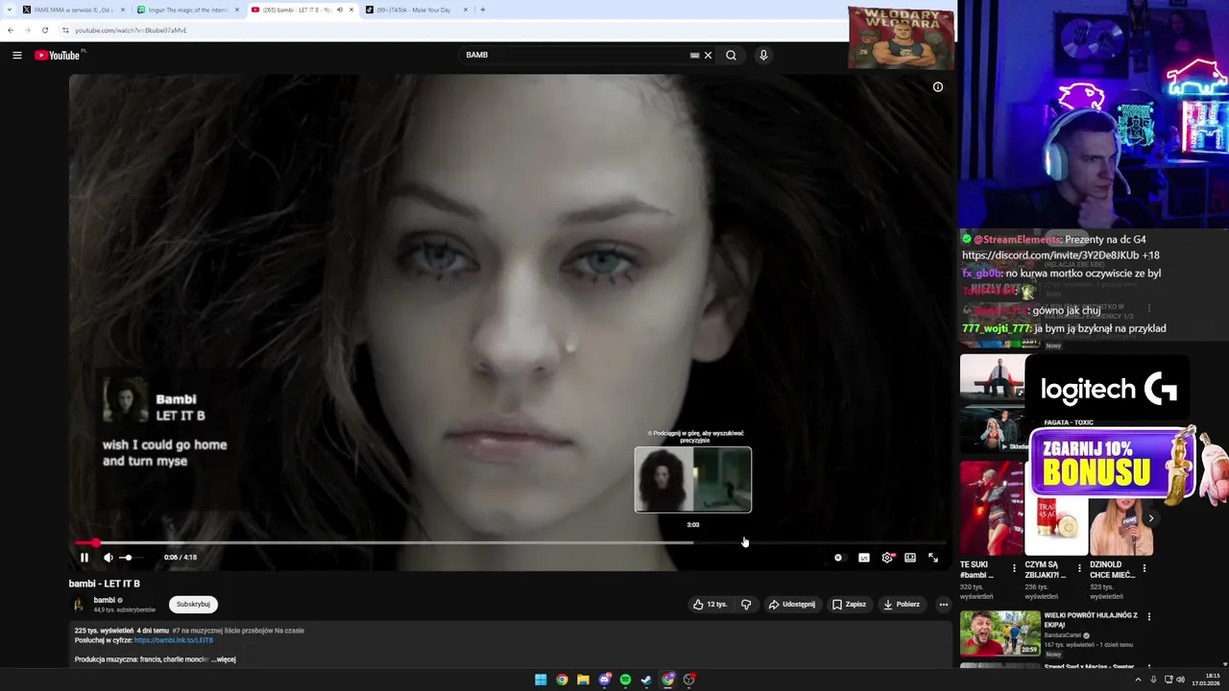Open the video info card icon
The height and width of the screenshot is (691, 1229).
[938, 87]
